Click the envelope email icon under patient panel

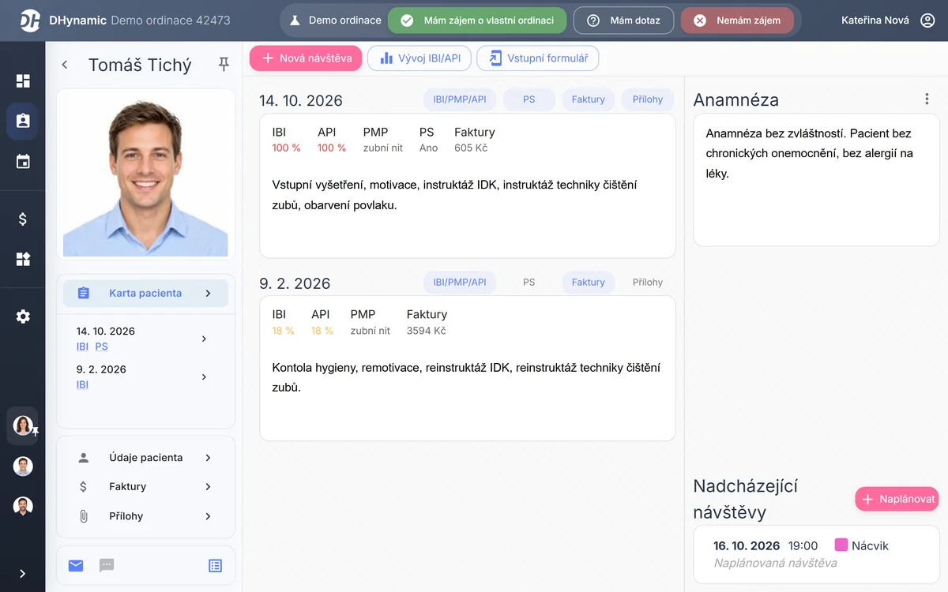(x=76, y=565)
